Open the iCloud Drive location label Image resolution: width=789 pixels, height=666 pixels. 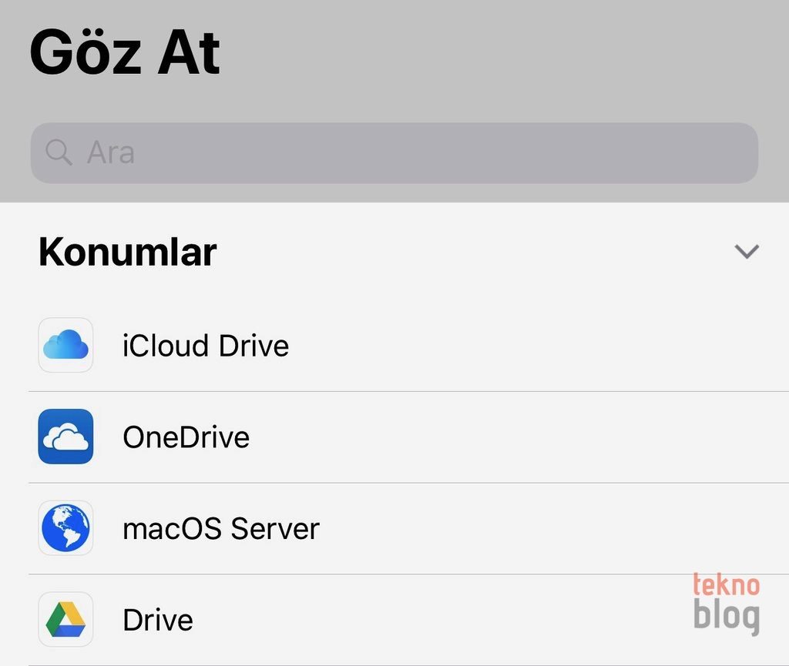206,346
